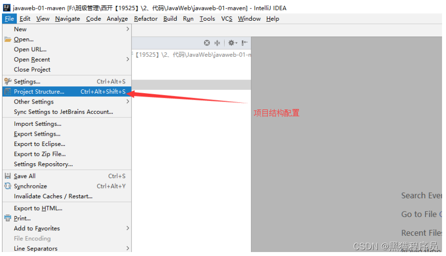Click the Save All floppy disk icon
446x256 pixels.
[x=8, y=176]
